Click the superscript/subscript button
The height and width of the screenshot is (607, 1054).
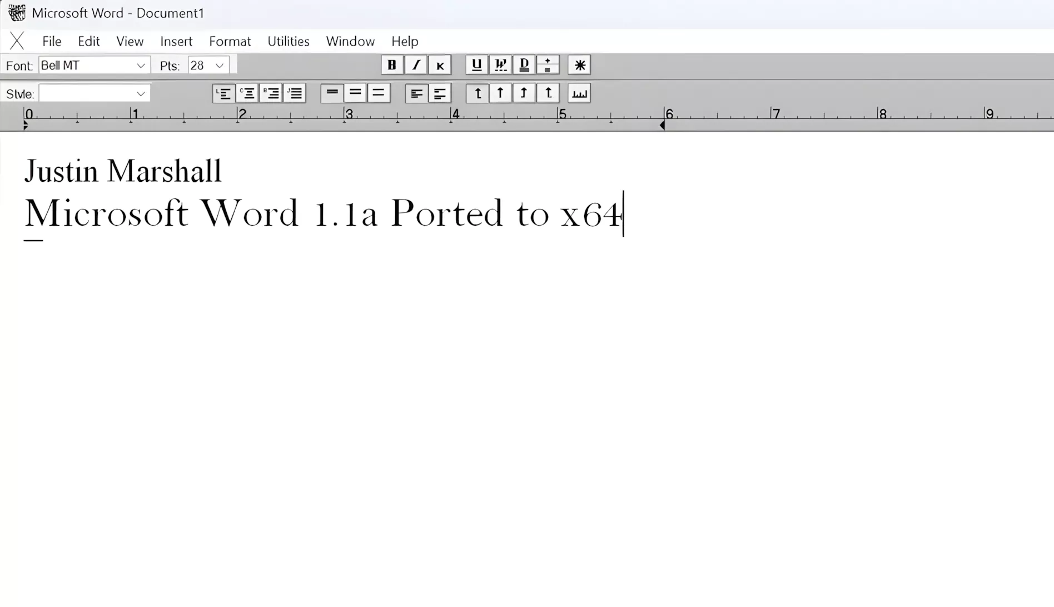pyautogui.click(x=548, y=65)
